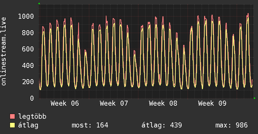The height and width of the screenshot is (134, 258).
Task: Click the 0 y-axis value
Action: [x=32, y=98]
